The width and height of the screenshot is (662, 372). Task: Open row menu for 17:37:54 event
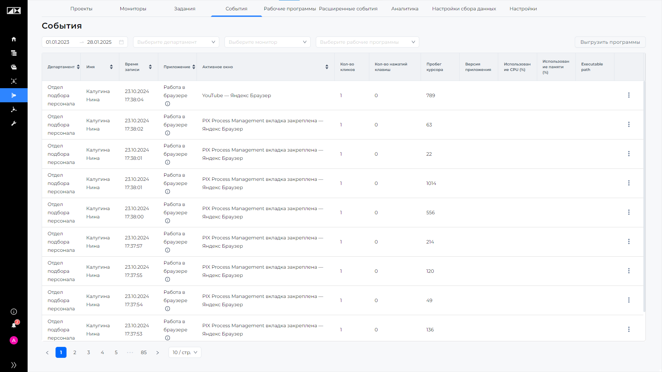(x=629, y=300)
